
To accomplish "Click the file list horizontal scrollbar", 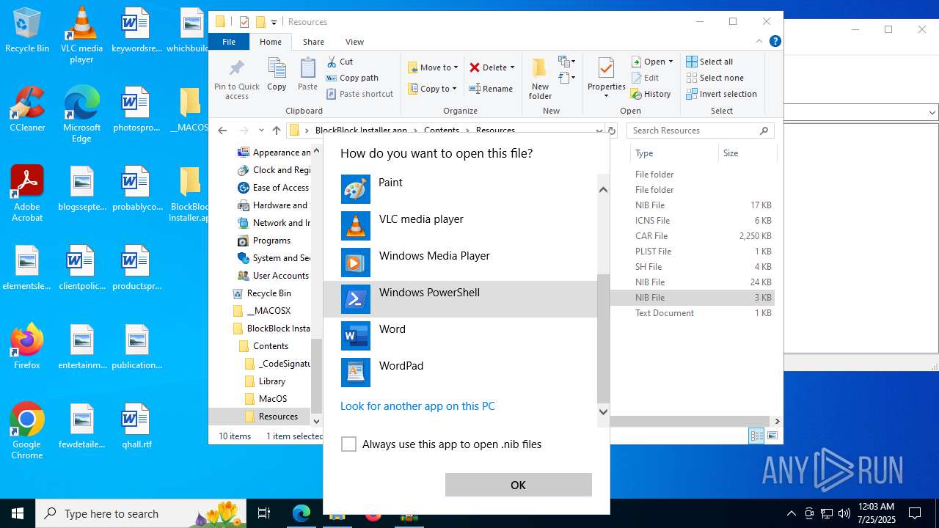I will (x=690, y=421).
